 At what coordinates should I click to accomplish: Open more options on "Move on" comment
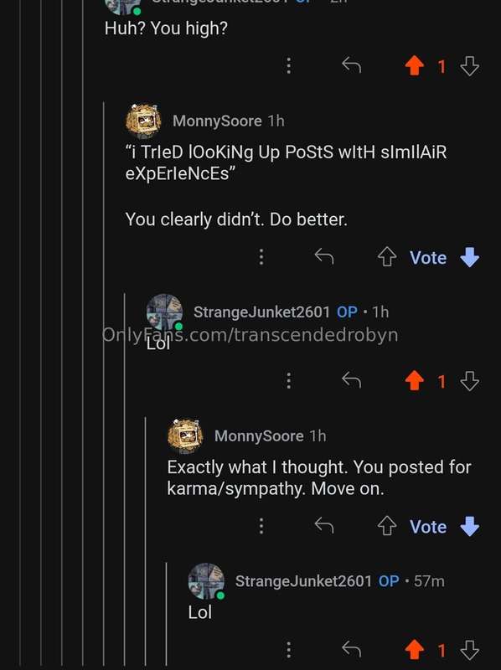click(x=261, y=526)
